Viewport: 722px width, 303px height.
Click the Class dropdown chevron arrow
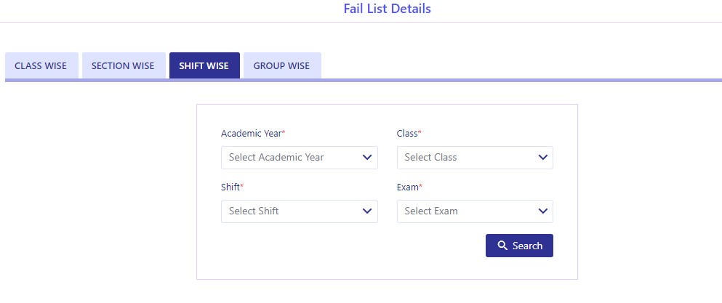543,158
